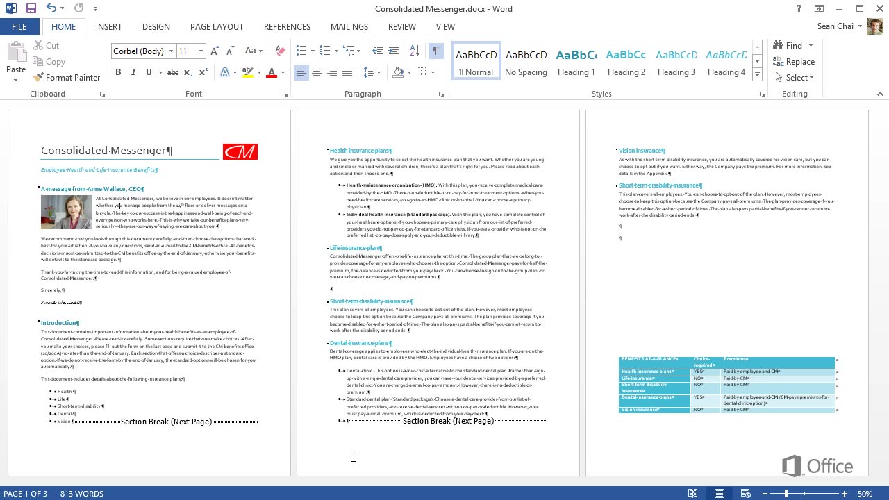Switch to Read Mode in status bar
Image resolution: width=889 pixels, height=500 pixels.
pyautogui.click(x=692, y=494)
